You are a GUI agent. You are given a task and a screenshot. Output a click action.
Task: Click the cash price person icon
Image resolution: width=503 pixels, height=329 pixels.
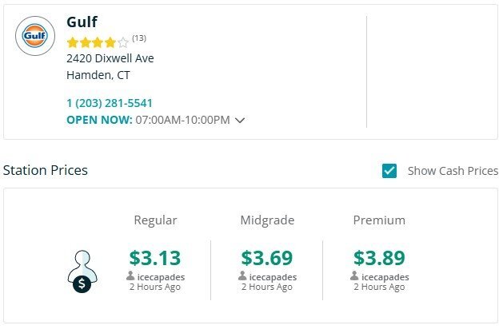pos(81,273)
